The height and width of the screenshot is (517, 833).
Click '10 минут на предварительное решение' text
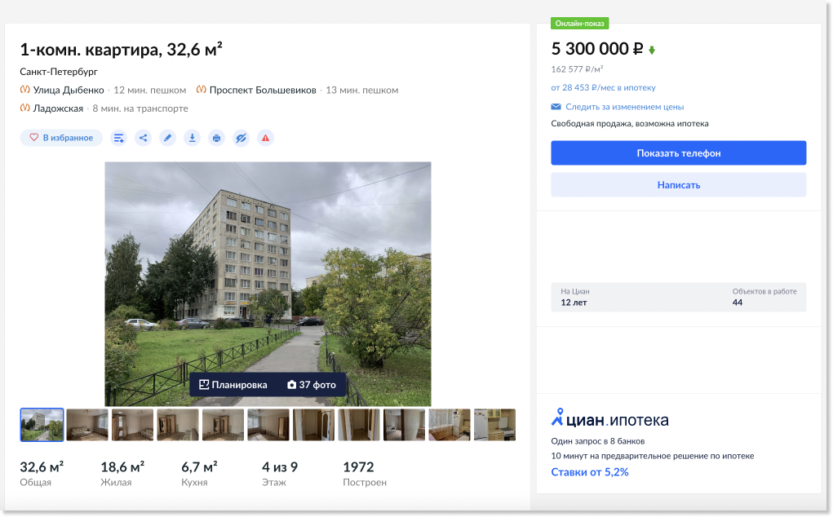pyautogui.click(x=653, y=456)
